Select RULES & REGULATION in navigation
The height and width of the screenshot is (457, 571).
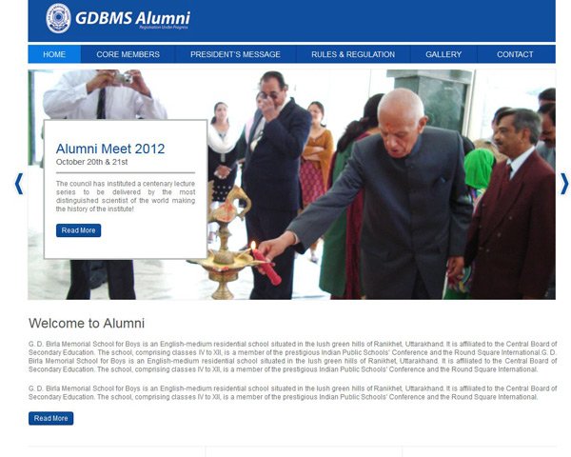tap(353, 54)
